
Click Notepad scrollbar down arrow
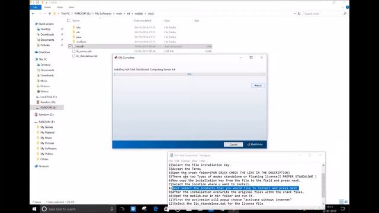coord(323,204)
